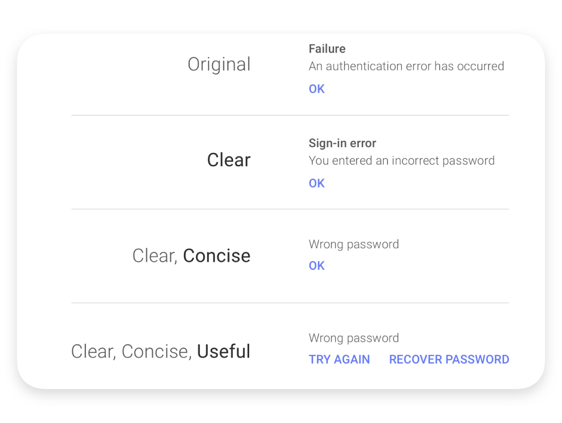
Task: Click the 'You entered an incorrect password' text
Action: click(401, 161)
